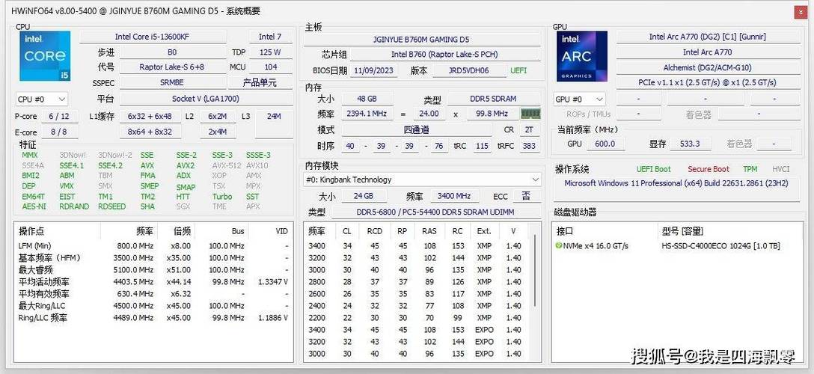Click the 四通道 memory mode field
The height and width of the screenshot is (374, 814).
pyautogui.click(x=416, y=129)
